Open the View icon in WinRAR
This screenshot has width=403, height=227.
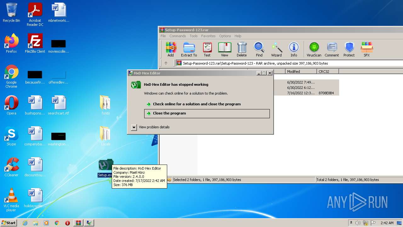224,49
